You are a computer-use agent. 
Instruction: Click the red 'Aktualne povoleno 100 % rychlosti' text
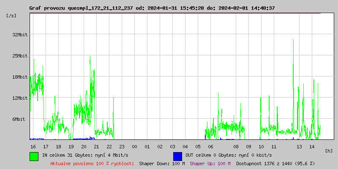pos(92,163)
